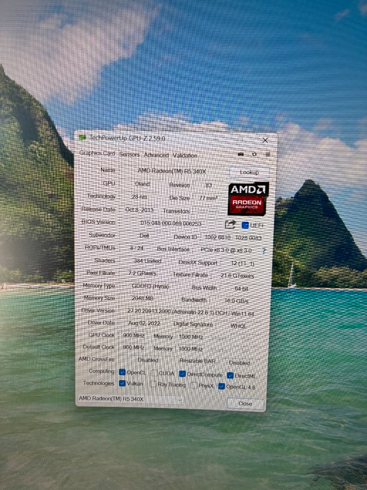This screenshot has width=367, height=490.
Task: Click the Lookup button
Action: tap(249, 172)
